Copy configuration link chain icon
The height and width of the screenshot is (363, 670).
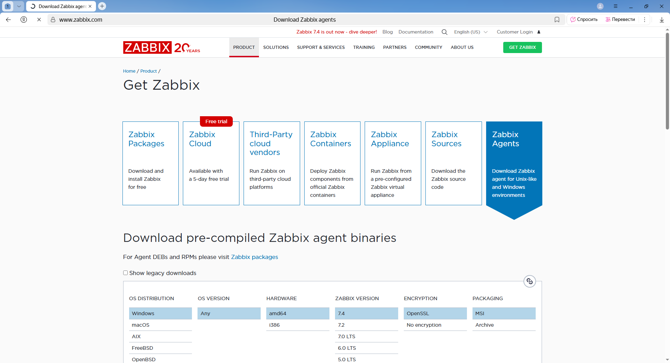[529, 281]
